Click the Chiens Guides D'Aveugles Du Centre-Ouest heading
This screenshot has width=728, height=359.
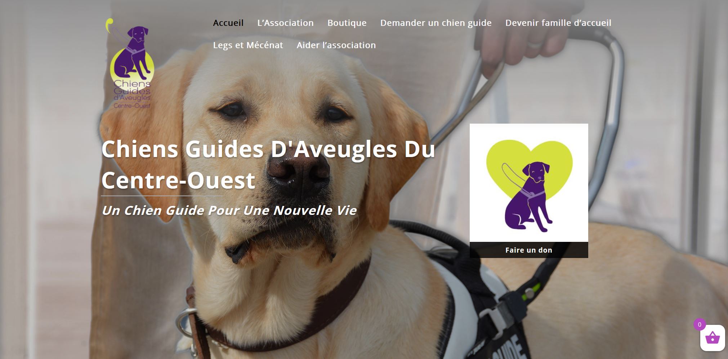tap(268, 165)
